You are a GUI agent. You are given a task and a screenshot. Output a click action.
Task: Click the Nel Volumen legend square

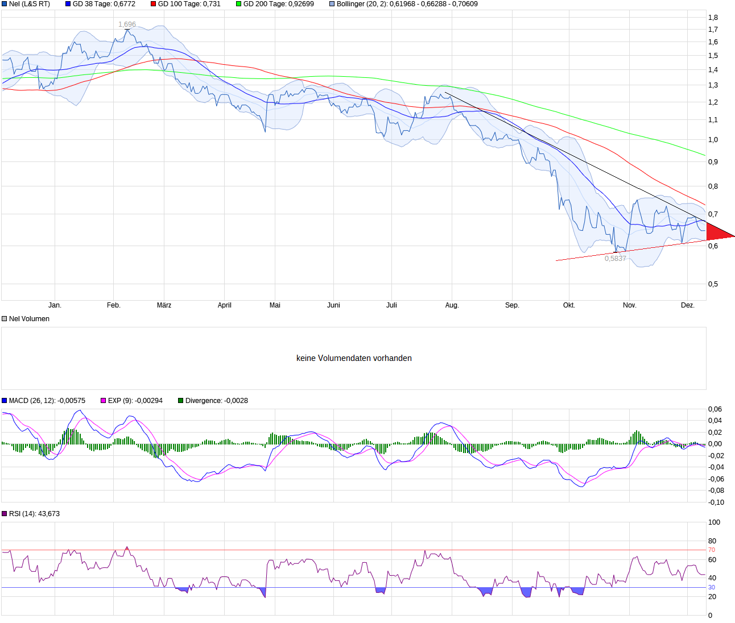5,319
